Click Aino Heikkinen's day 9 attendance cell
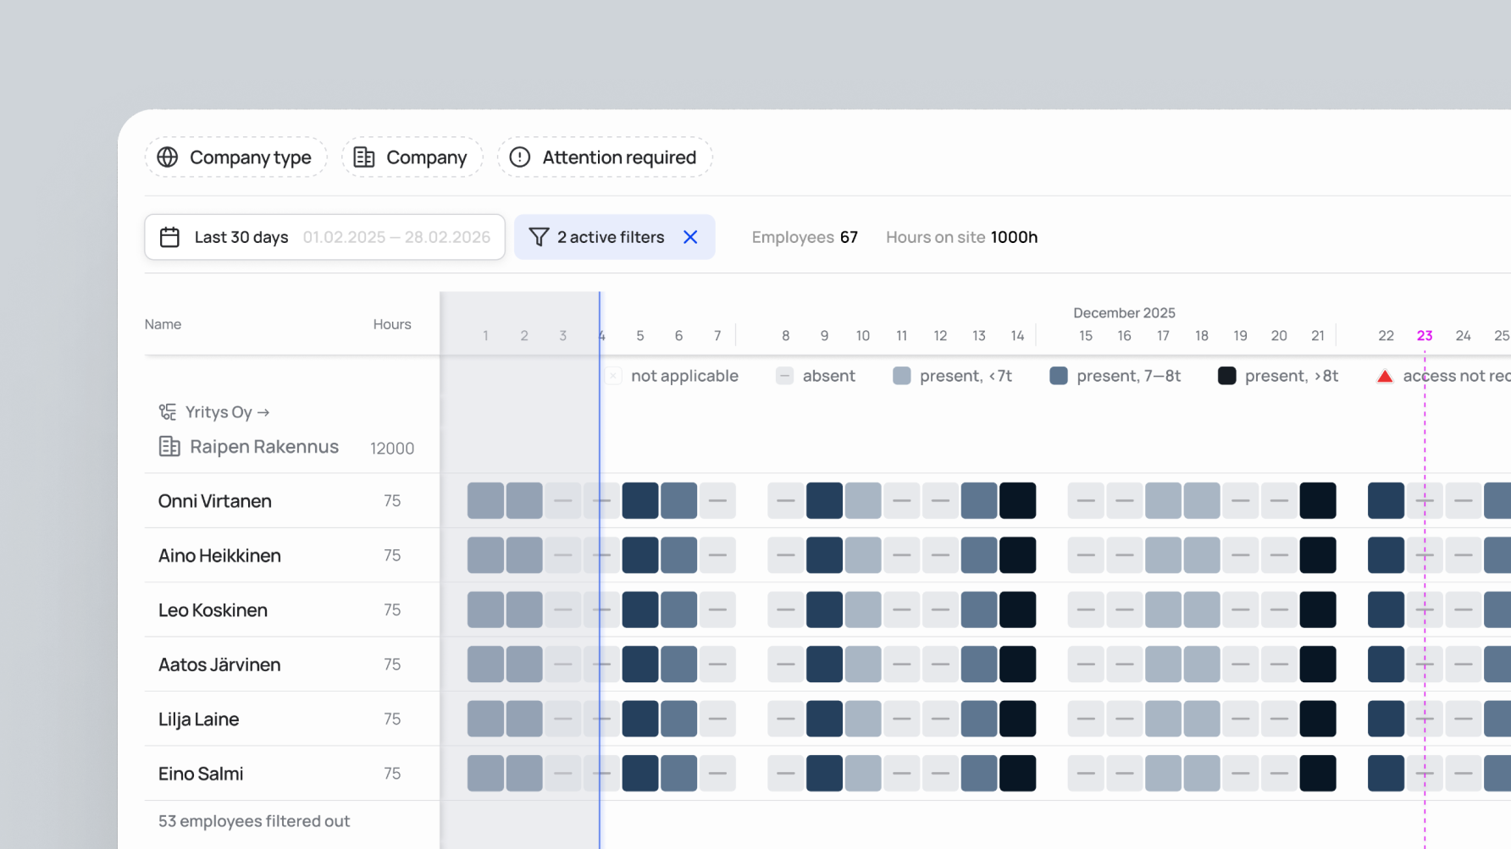 (824, 555)
